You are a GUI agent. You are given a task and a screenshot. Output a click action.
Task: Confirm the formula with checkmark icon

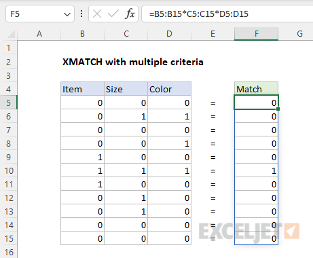point(113,14)
